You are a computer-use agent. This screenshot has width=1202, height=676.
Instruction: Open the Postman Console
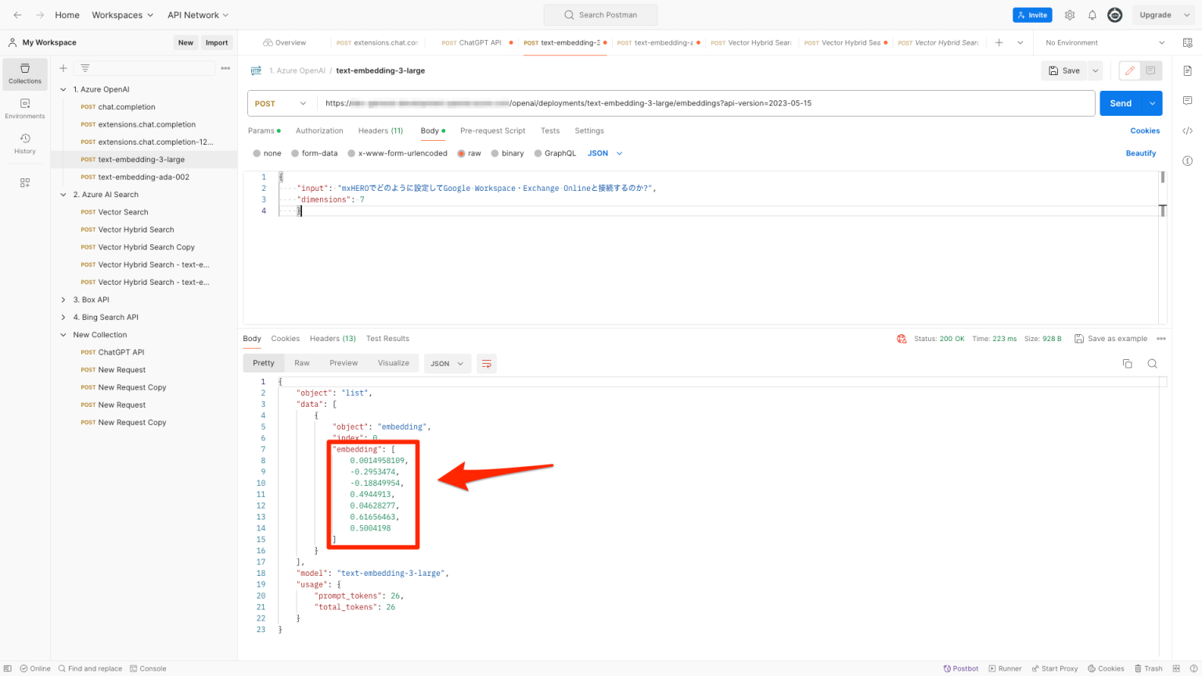[x=148, y=668]
